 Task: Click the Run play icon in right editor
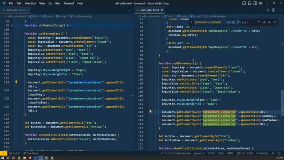[x=268, y=10]
